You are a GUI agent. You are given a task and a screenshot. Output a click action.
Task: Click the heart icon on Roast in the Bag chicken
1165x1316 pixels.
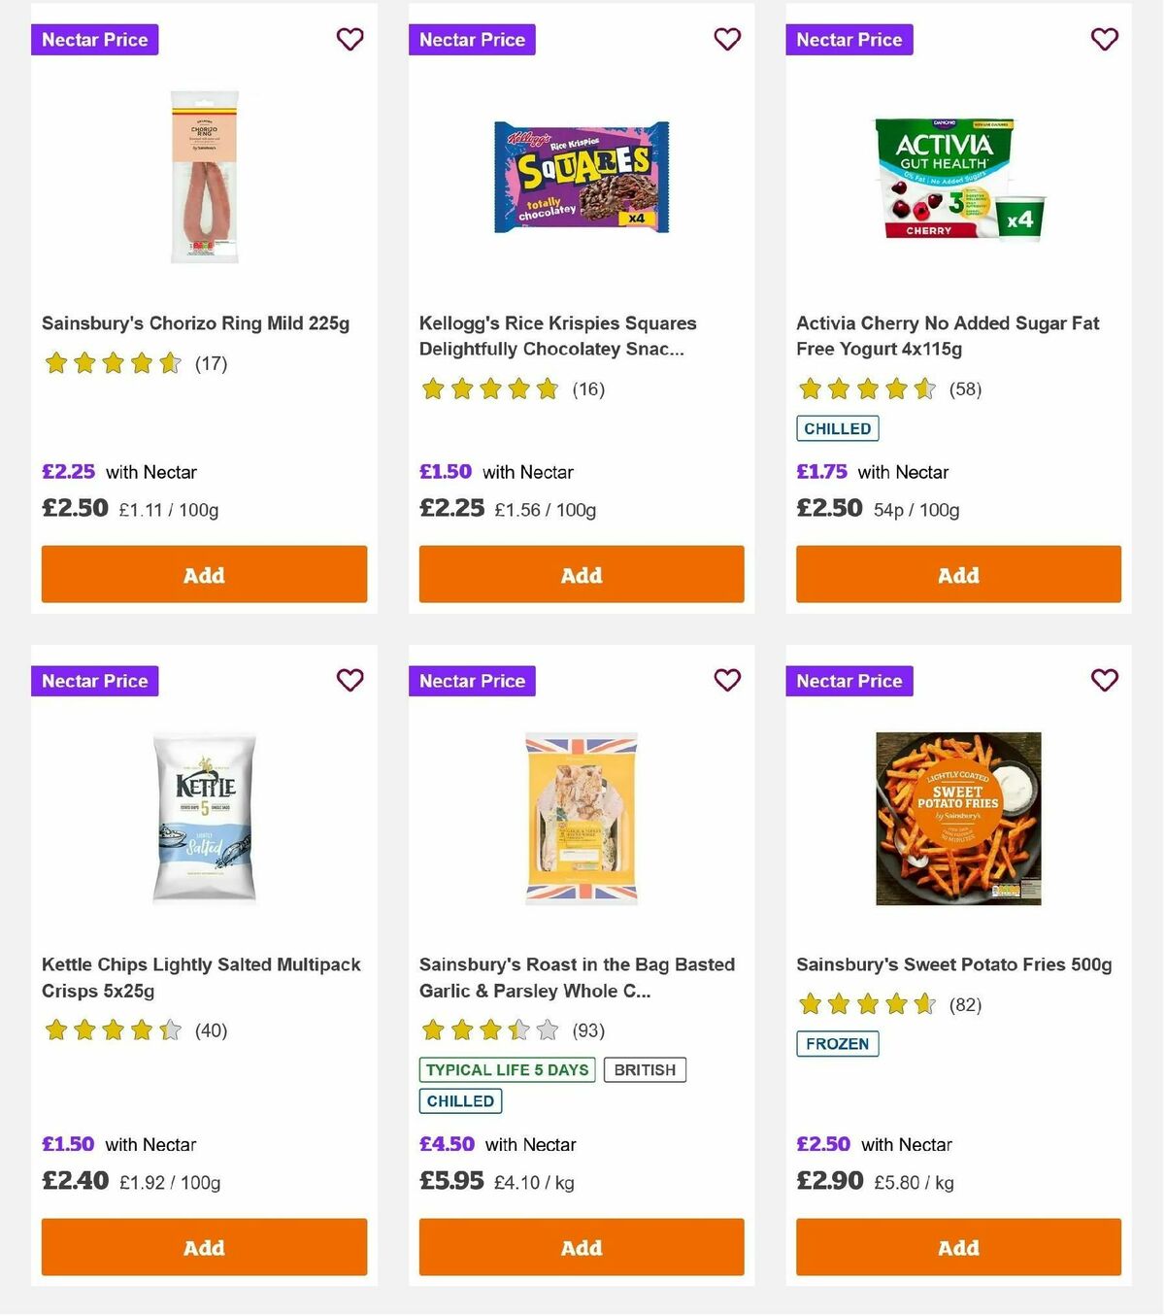pyautogui.click(x=727, y=681)
